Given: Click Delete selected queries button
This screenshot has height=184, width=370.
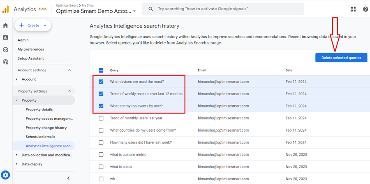Looking at the screenshot, I should tap(341, 58).
